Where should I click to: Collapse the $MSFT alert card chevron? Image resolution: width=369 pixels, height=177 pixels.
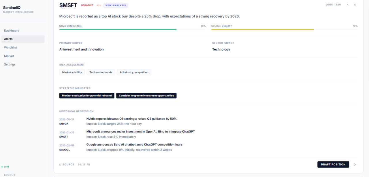tap(348, 5)
